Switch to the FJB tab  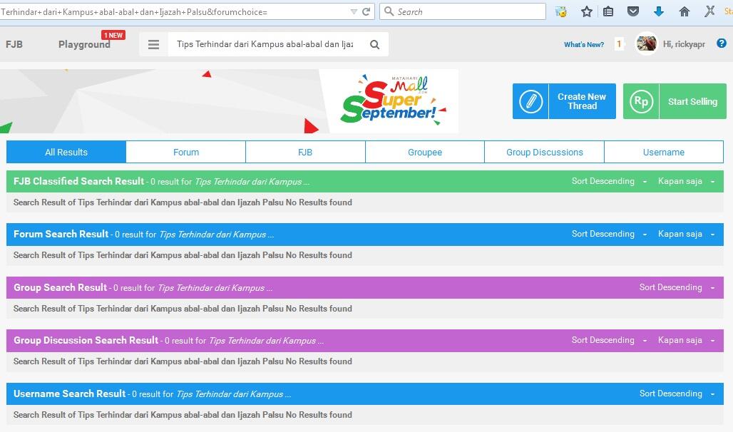click(x=305, y=152)
